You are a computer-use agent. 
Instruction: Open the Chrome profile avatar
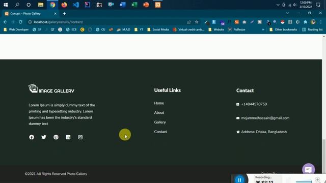pyautogui.click(x=313, y=22)
